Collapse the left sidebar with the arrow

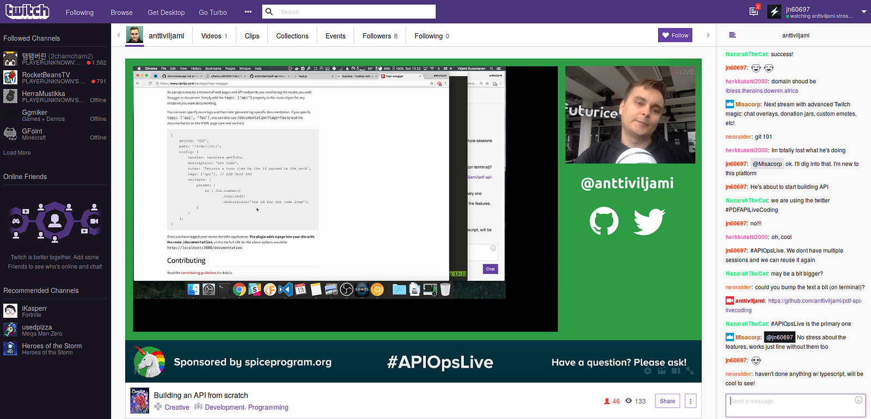pyautogui.click(x=119, y=35)
